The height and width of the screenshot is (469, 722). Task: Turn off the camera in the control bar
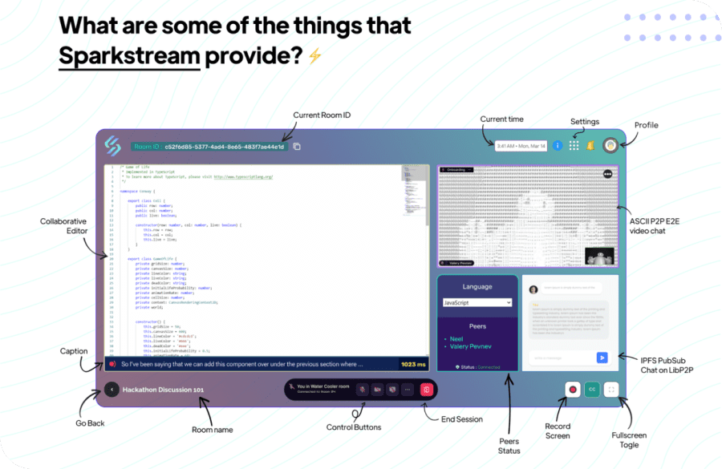(376, 389)
